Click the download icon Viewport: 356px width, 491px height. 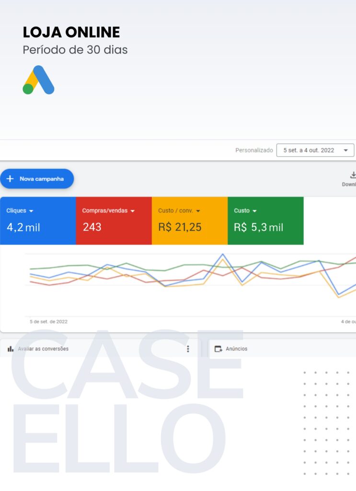353,175
